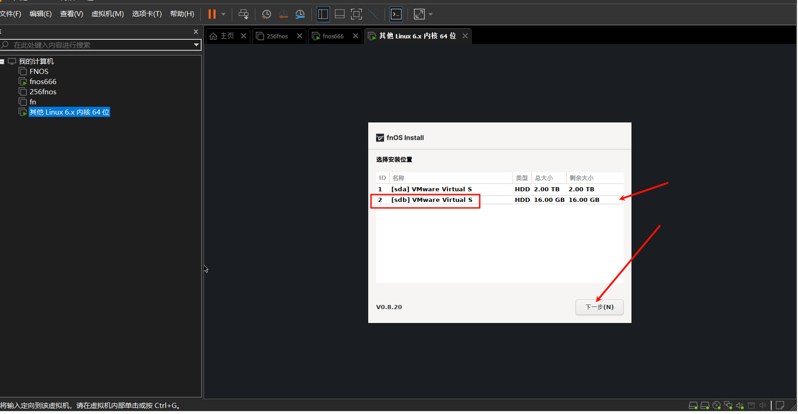
Task: Click the 剩余大小 column header
Action: pyautogui.click(x=595, y=178)
